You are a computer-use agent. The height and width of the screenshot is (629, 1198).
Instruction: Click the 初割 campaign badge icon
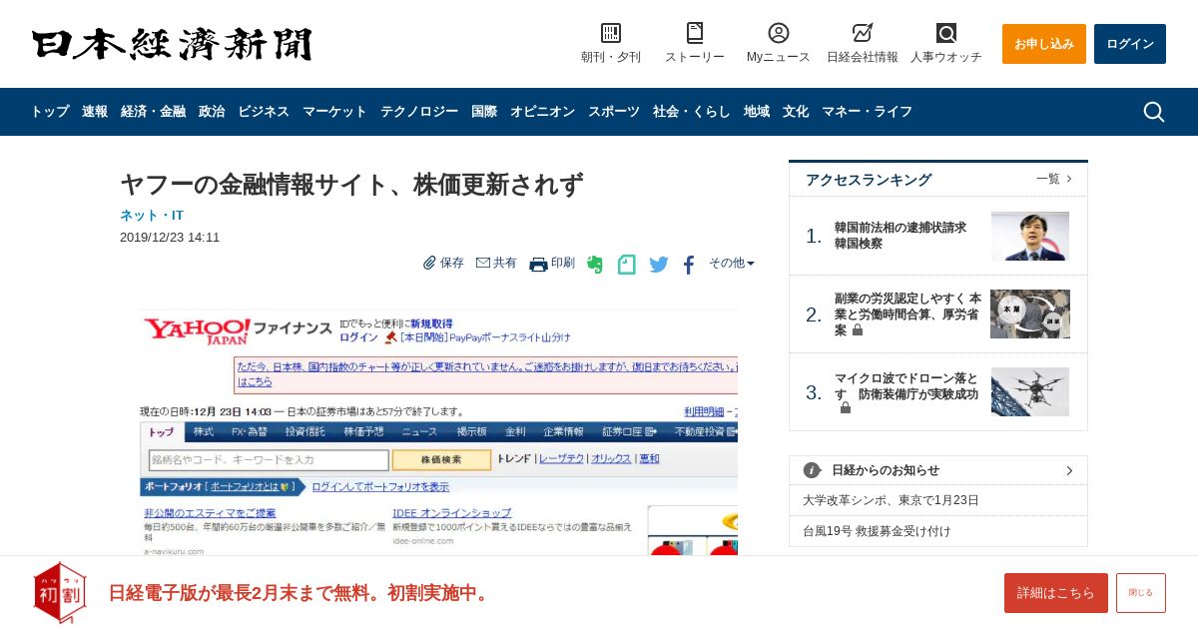60,592
